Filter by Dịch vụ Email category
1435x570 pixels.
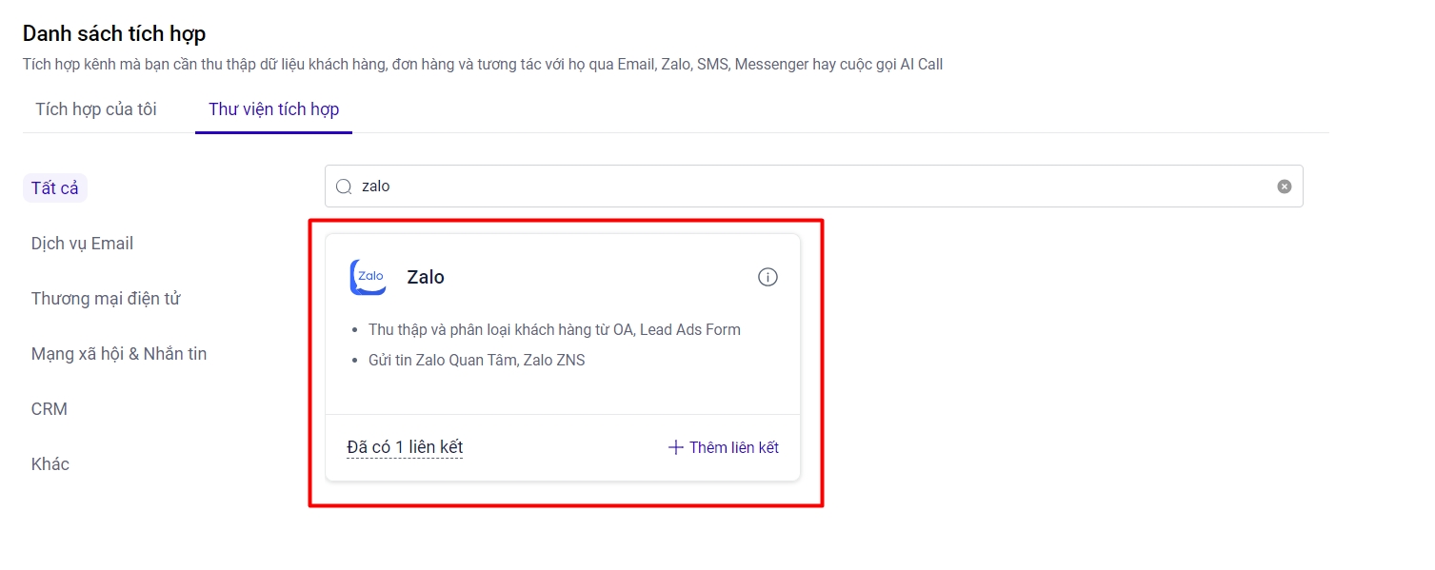(x=82, y=244)
